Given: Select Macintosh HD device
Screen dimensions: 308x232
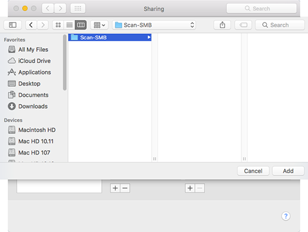Looking at the screenshot, I should coord(32,130).
